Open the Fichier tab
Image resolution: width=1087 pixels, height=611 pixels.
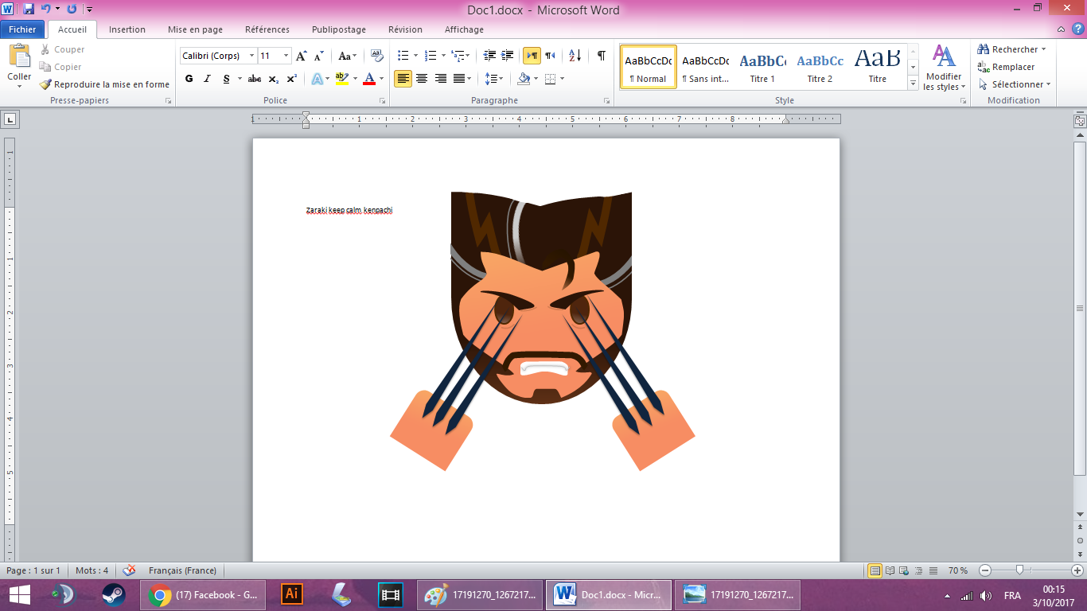point(22,29)
